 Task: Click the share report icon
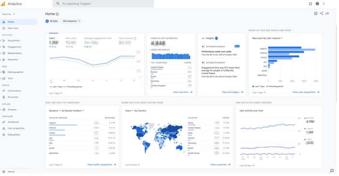point(322,14)
